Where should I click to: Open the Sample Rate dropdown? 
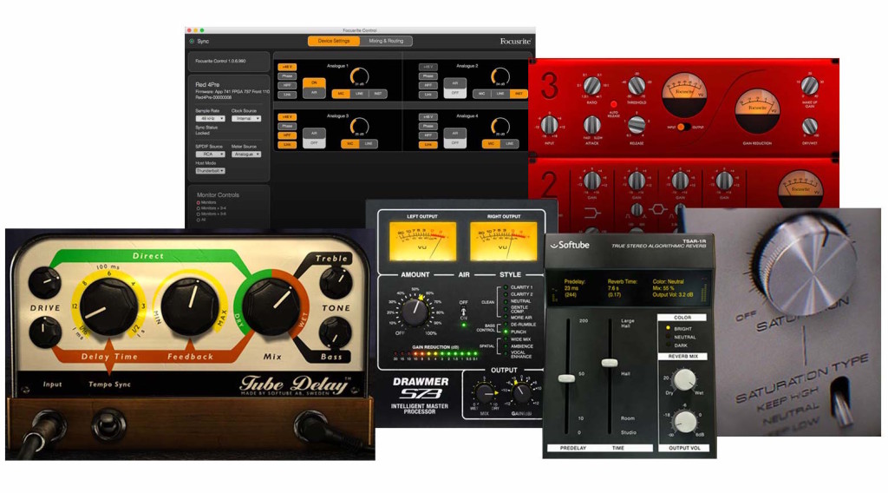pos(210,118)
